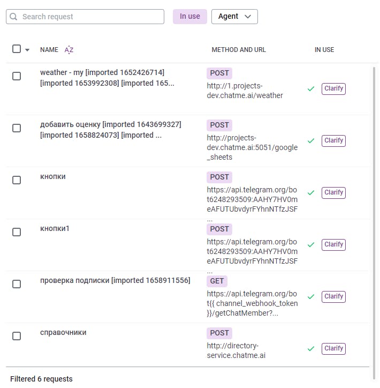This screenshot has height=388, width=380.
Task: Sort by the NAME column header
Action: coord(49,50)
